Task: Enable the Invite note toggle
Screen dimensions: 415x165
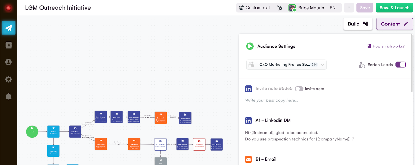Action: tap(299, 89)
